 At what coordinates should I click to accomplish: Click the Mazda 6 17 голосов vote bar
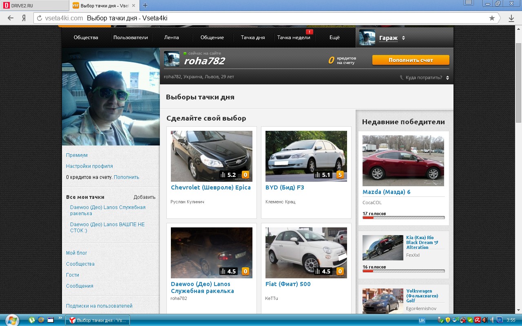tap(404, 218)
